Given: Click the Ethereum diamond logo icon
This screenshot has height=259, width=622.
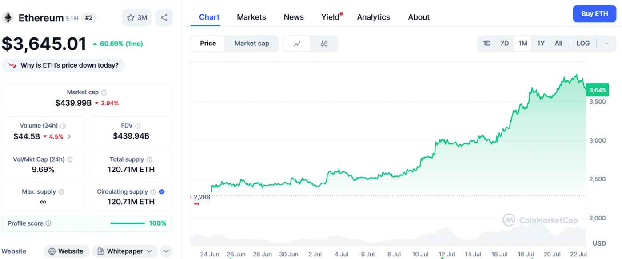Looking at the screenshot, I should tap(8, 18).
